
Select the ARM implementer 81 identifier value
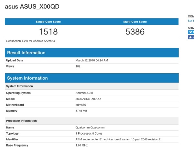pyautogui.click(x=118, y=139)
